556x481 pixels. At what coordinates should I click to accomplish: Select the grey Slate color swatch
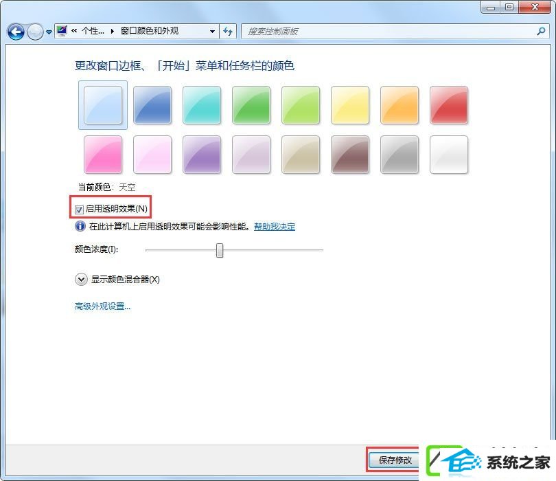pyautogui.click(x=399, y=155)
